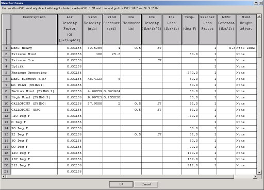Click the Ice Thickness column header
Viewport: 264px width, 190px height.
(131, 29)
